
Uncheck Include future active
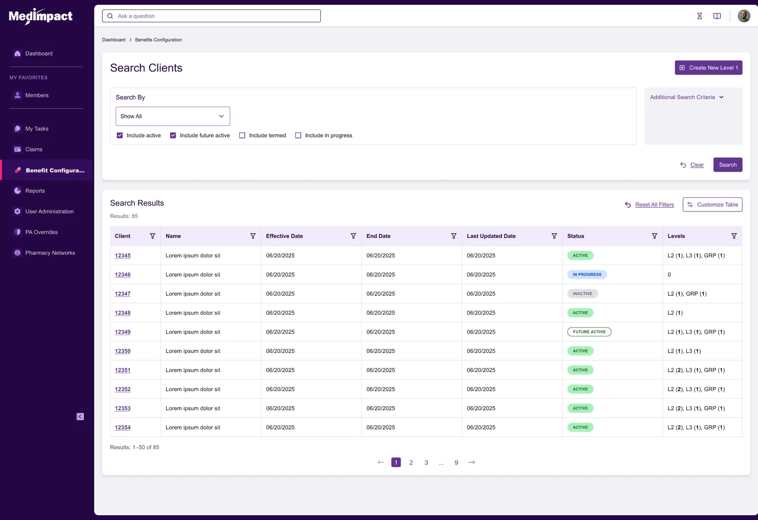(x=173, y=136)
